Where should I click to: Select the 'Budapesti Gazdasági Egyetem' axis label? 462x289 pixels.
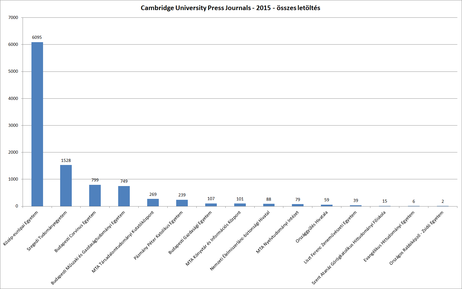coord(190,233)
